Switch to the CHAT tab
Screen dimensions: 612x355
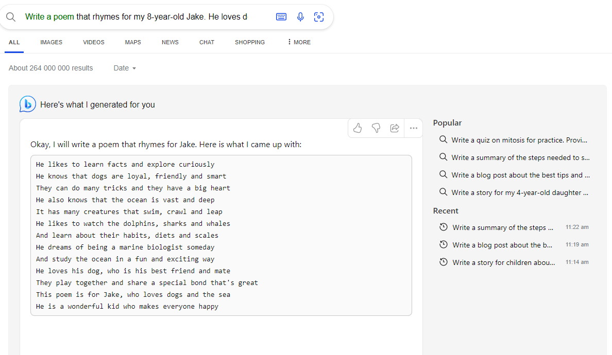pyautogui.click(x=207, y=42)
